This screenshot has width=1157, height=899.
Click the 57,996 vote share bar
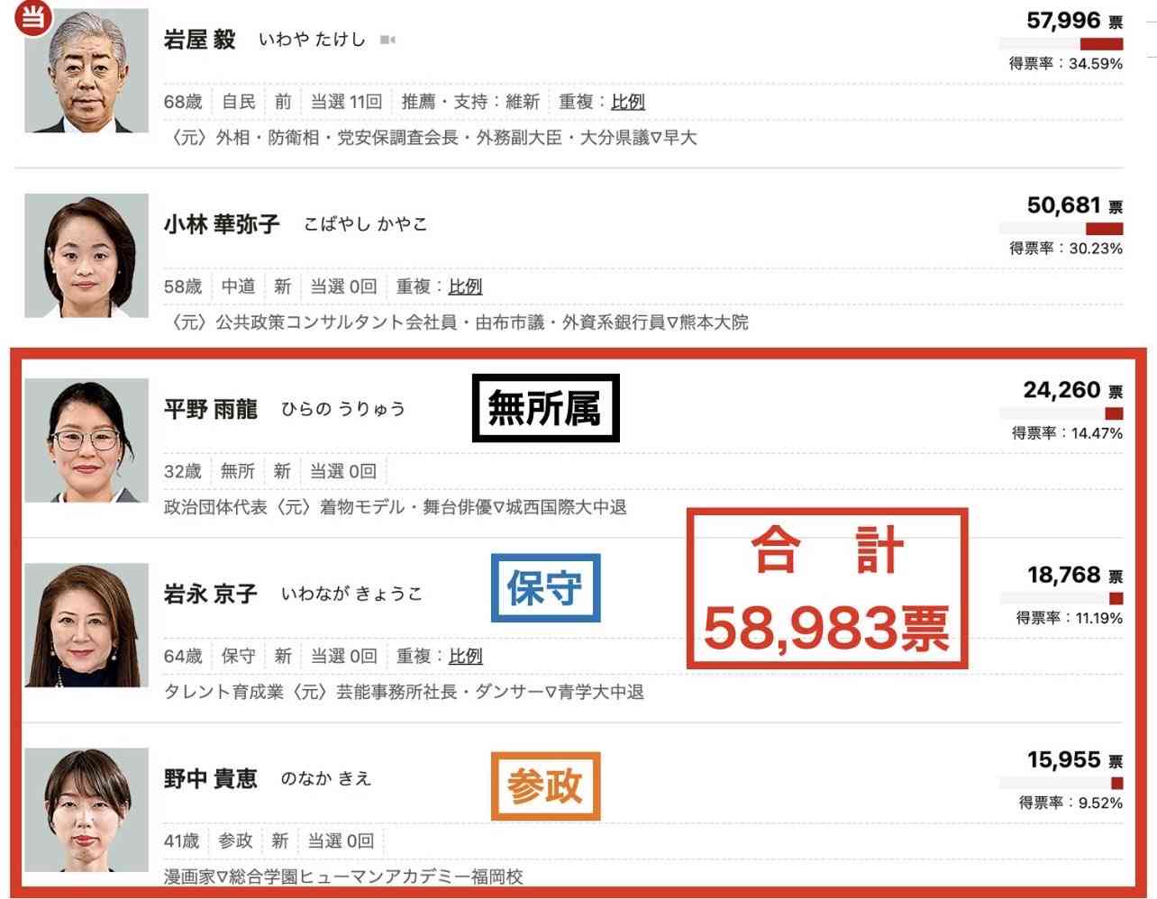(1061, 44)
